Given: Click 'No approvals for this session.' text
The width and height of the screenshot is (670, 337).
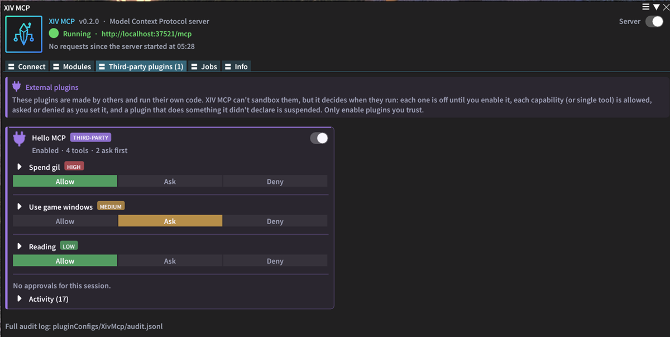Looking at the screenshot, I should tap(62, 286).
